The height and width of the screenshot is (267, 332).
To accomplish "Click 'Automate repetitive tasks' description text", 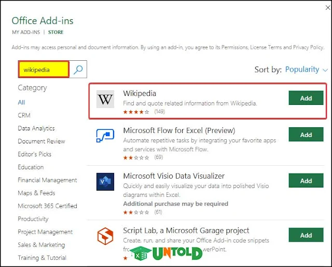I will pyautogui.click(x=199, y=145).
